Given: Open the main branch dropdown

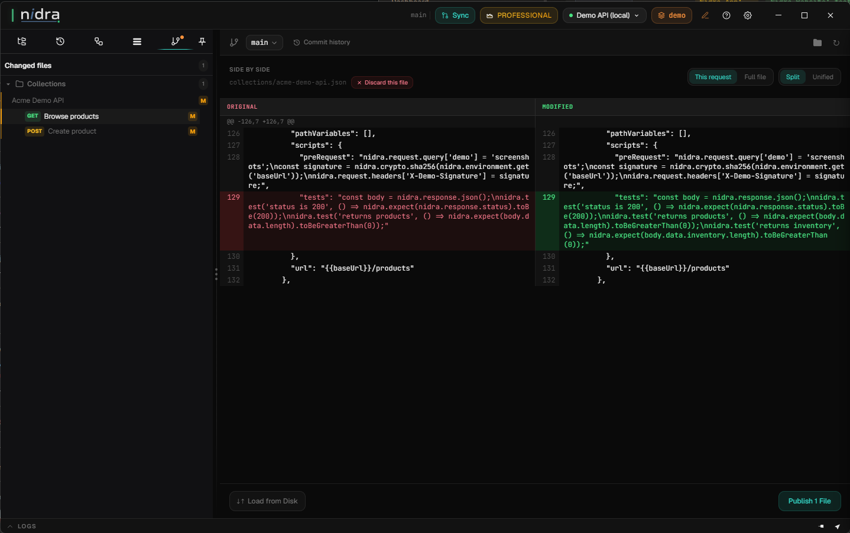Looking at the screenshot, I should click(264, 43).
